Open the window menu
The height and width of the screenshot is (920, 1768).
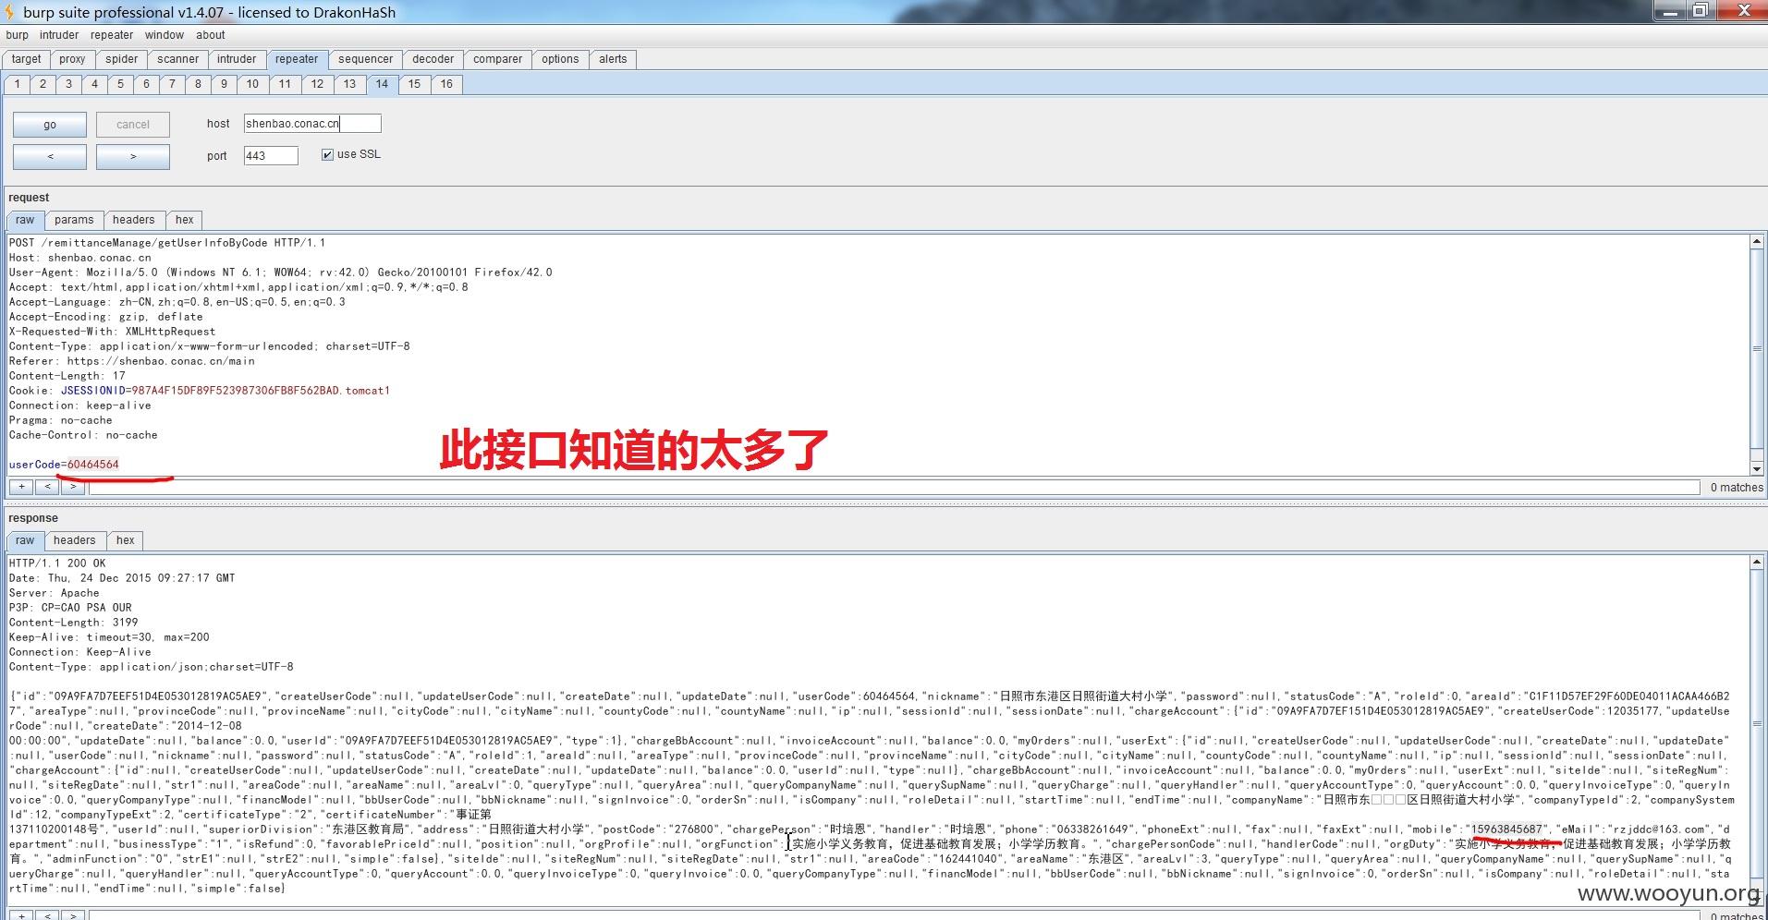coord(165,35)
